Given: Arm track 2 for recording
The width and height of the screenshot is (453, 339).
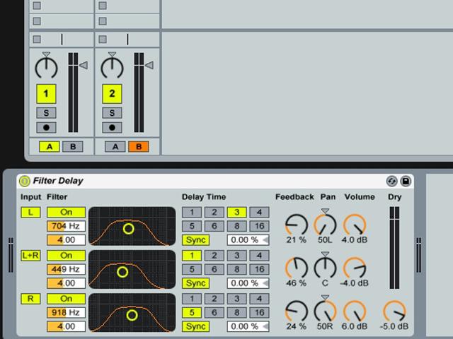Looking at the screenshot, I should [x=112, y=127].
